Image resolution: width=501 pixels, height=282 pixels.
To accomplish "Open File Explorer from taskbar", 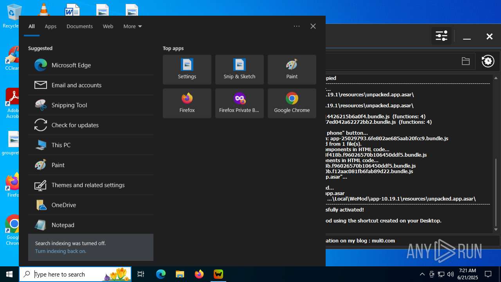I will [x=180, y=274].
